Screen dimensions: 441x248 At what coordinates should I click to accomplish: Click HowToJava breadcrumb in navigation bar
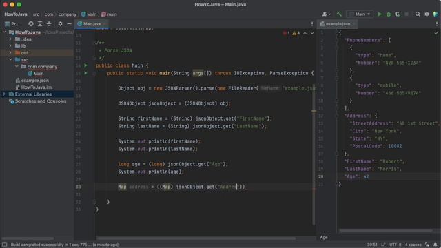(16, 14)
